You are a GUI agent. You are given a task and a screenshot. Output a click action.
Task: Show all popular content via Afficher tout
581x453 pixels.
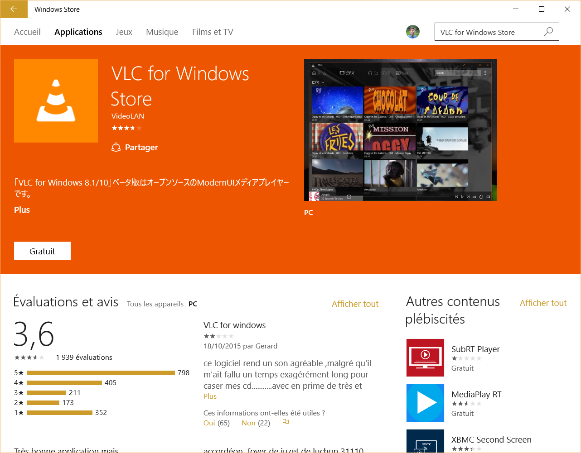pos(543,303)
